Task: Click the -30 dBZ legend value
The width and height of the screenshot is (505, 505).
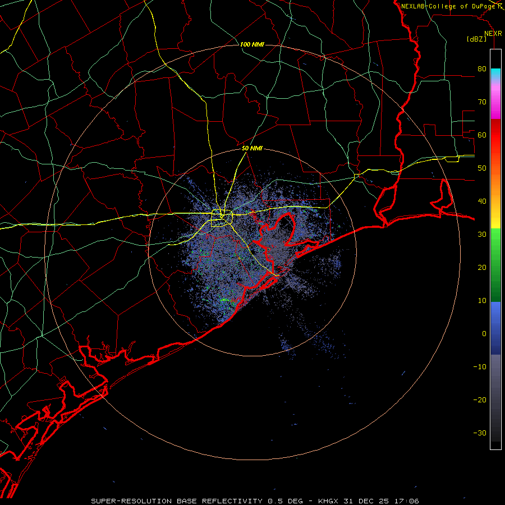Action: point(480,433)
